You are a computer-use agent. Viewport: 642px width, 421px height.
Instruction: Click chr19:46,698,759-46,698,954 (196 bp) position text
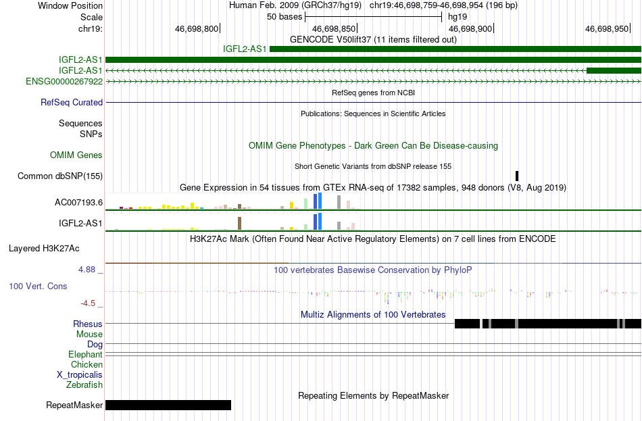coord(443,5)
